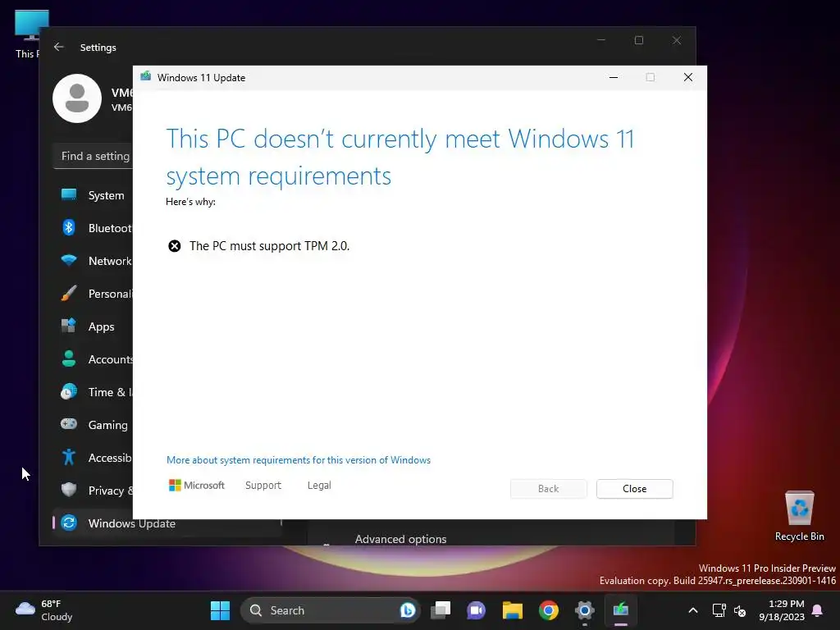
Task: Select Windows Update in Settings sidebar
Action: click(167, 523)
